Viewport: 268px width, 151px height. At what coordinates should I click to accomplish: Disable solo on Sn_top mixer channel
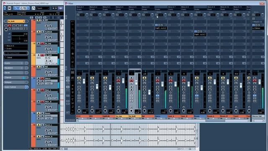(118, 81)
